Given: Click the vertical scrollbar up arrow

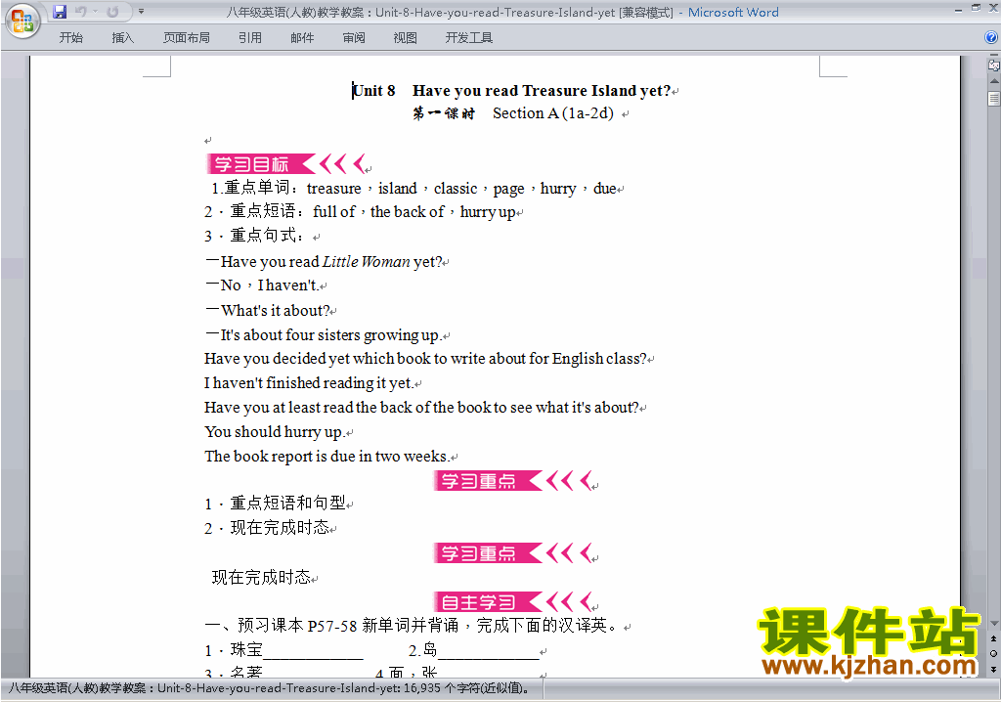Looking at the screenshot, I should 994,81.
